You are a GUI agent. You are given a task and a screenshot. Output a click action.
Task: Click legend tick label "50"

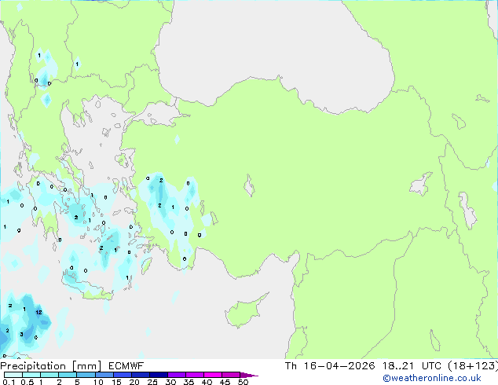point(243,382)
